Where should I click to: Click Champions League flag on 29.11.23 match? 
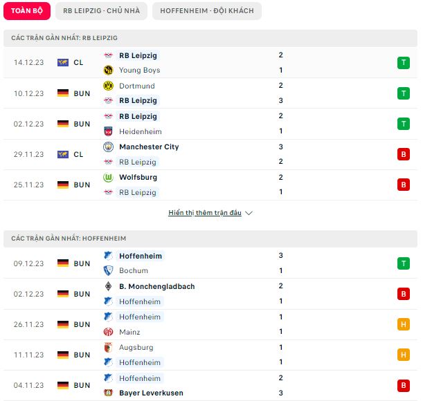pos(63,154)
